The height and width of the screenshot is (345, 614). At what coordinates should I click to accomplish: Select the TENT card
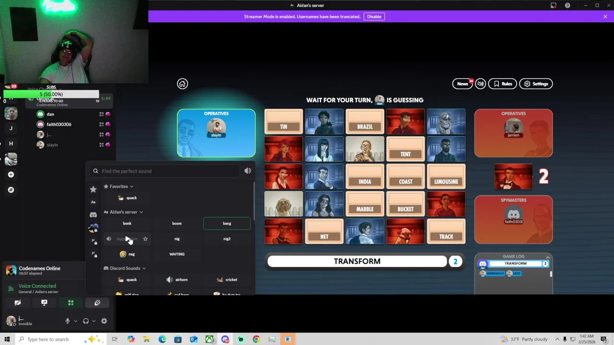coord(406,149)
